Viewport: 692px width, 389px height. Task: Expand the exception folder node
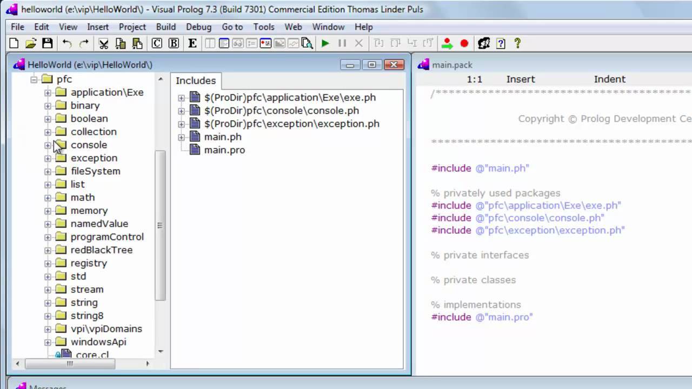[48, 158]
